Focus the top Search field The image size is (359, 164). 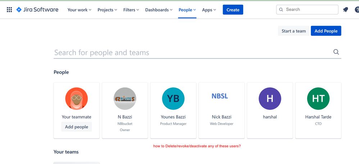point(307,10)
